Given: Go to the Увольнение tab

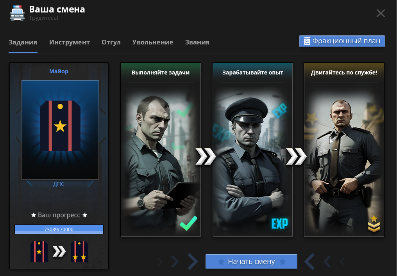Looking at the screenshot, I should pyautogui.click(x=153, y=42).
